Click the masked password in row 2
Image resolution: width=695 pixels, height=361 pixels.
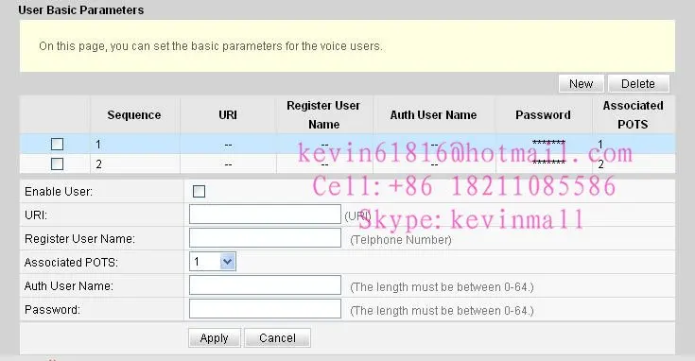548,163
